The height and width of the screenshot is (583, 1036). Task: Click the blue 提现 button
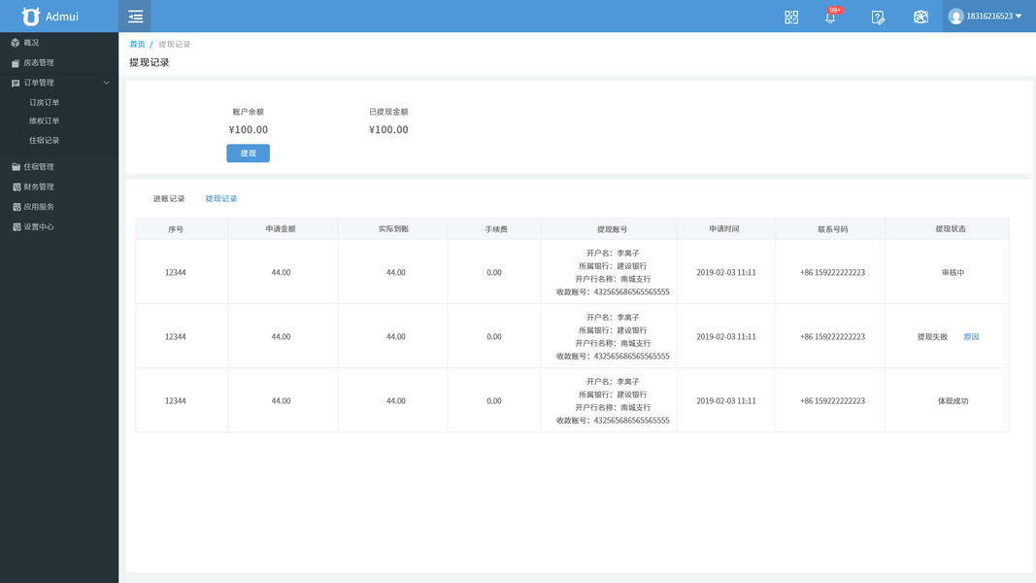[248, 154]
